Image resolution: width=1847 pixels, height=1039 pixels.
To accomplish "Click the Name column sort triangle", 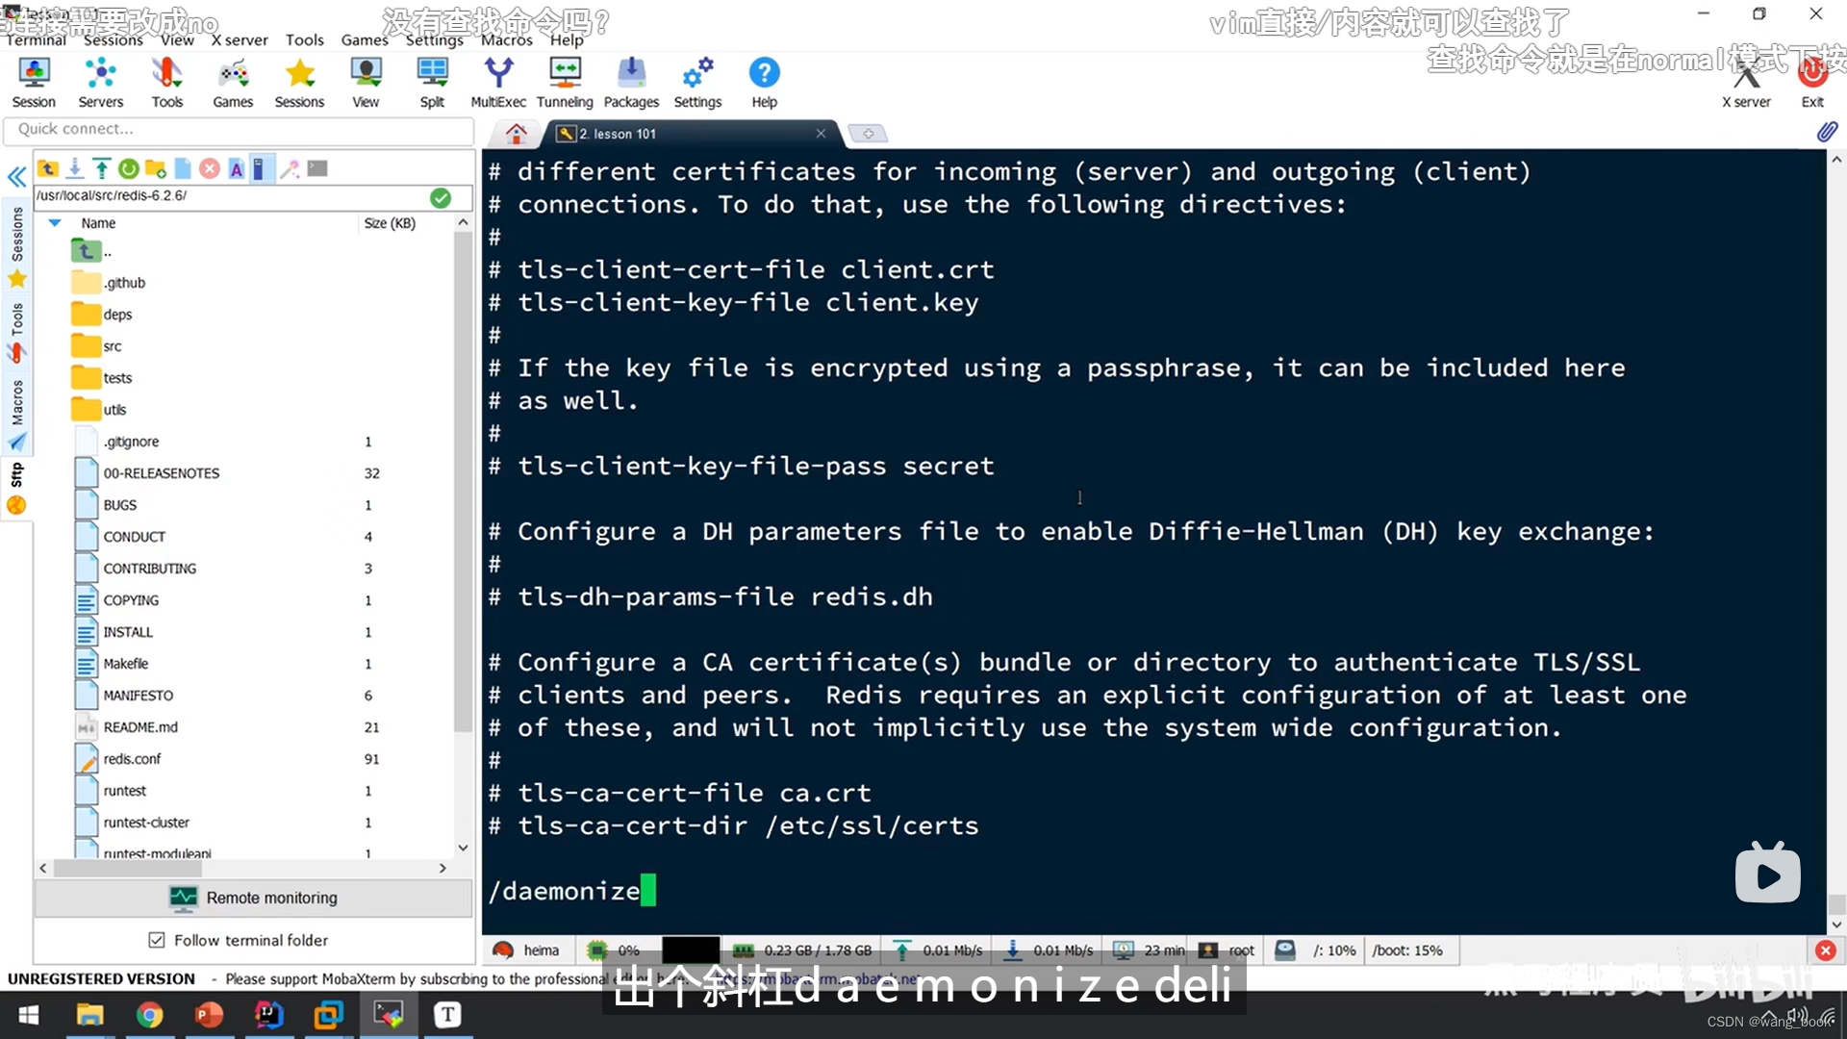I will (x=55, y=223).
